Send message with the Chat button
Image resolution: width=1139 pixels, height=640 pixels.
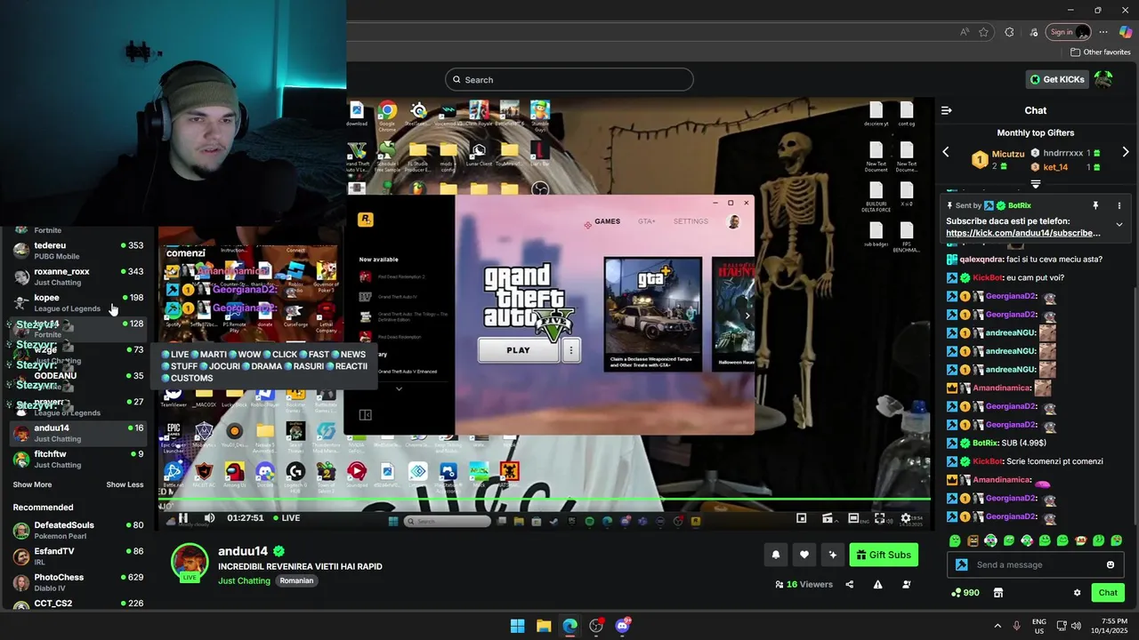(x=1108, y=593)
